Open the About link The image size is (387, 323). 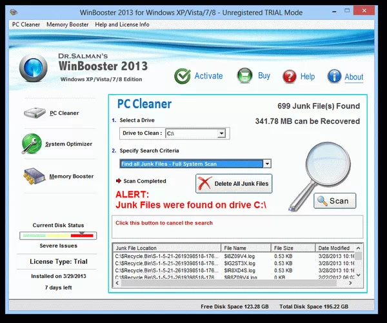coord(354,77)
